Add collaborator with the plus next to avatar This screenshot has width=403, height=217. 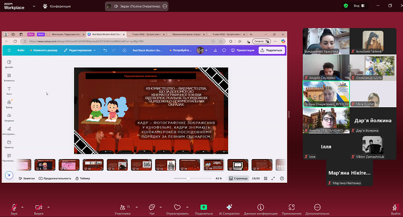tap(206, 50)
